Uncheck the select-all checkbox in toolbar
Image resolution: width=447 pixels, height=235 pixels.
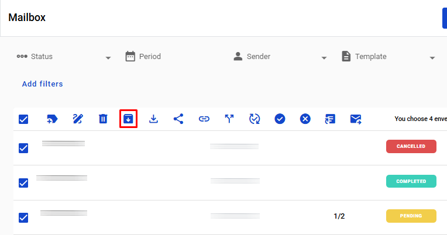click(23, 119)
